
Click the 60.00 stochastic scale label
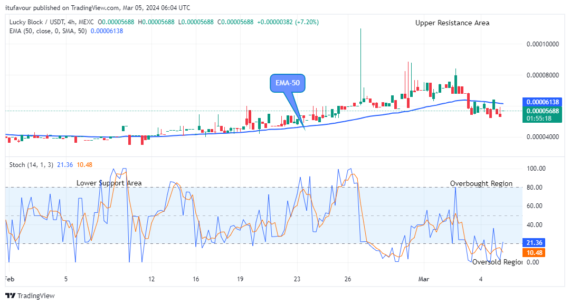tap(534, 205)
